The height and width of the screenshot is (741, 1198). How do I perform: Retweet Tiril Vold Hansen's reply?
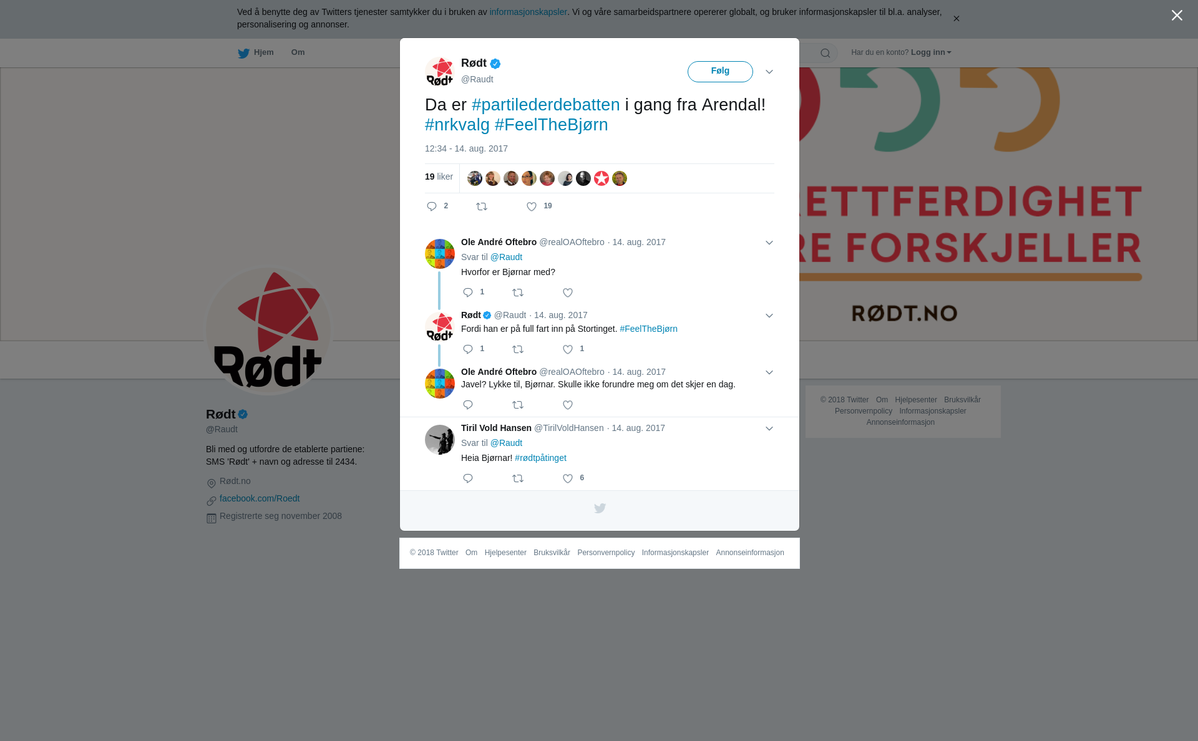click(518, 478)
